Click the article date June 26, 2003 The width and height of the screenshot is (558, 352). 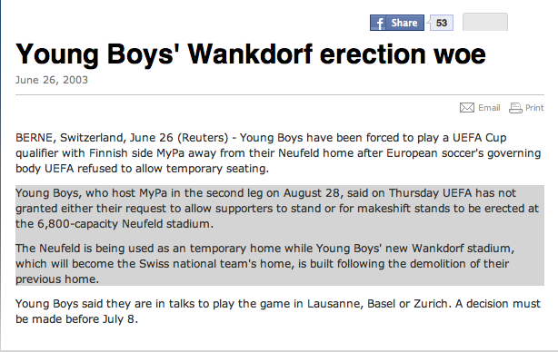point(52,80)
